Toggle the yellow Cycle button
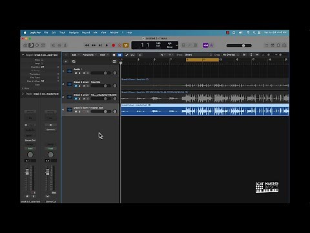The image size is (310, 233). coord(126,45)
